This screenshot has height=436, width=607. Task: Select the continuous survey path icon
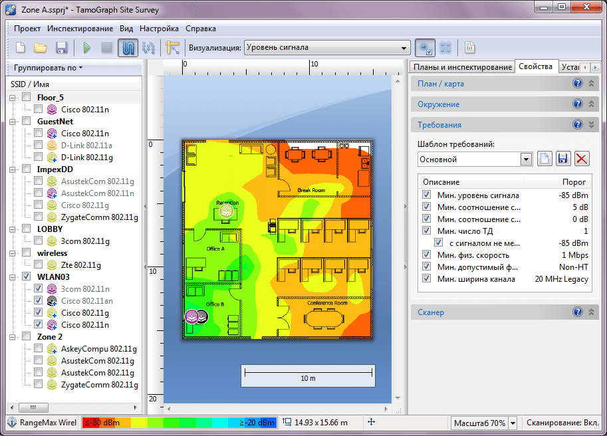click(128, 48)
